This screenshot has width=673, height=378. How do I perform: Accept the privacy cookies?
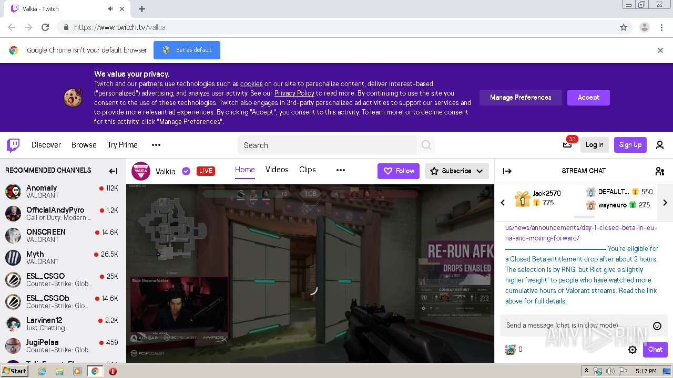click(588, 98)
